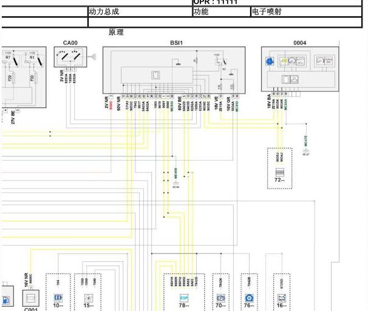
Task: Click the 10-- function reference
Action: tap(58, 306)
